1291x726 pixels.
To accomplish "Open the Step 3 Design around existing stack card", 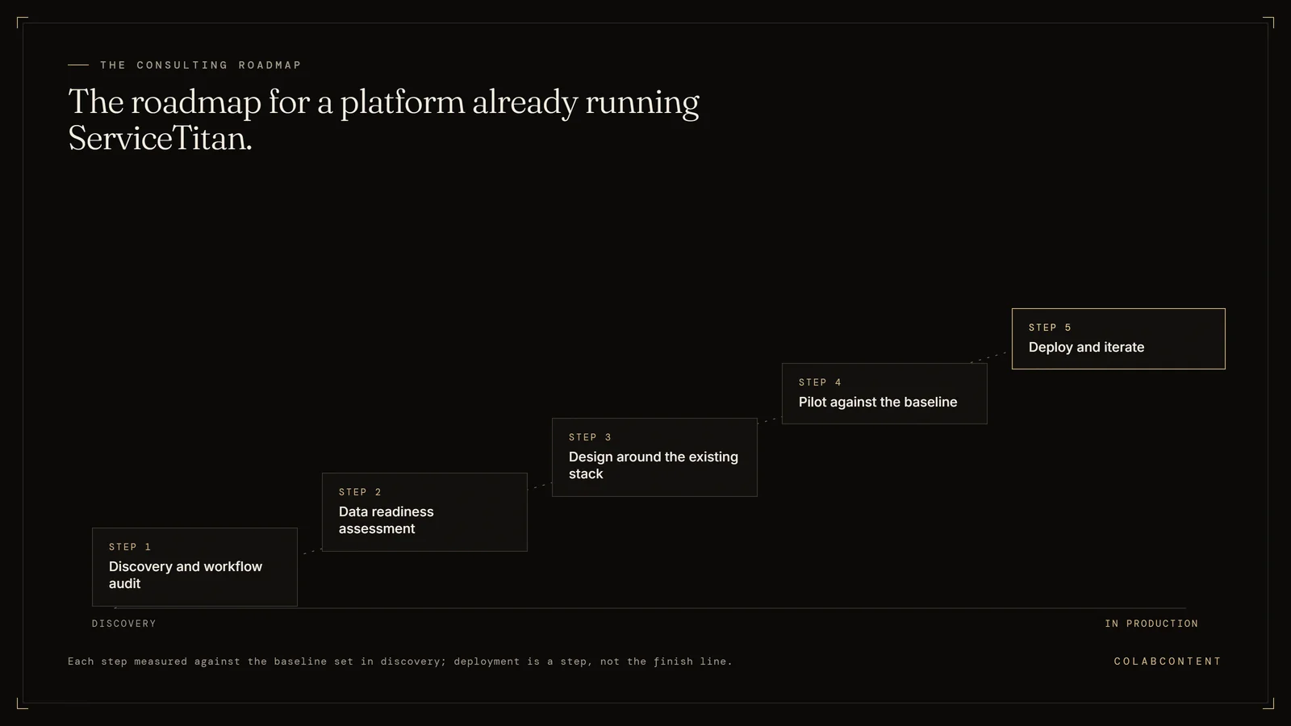I will [x=654, y=457].
